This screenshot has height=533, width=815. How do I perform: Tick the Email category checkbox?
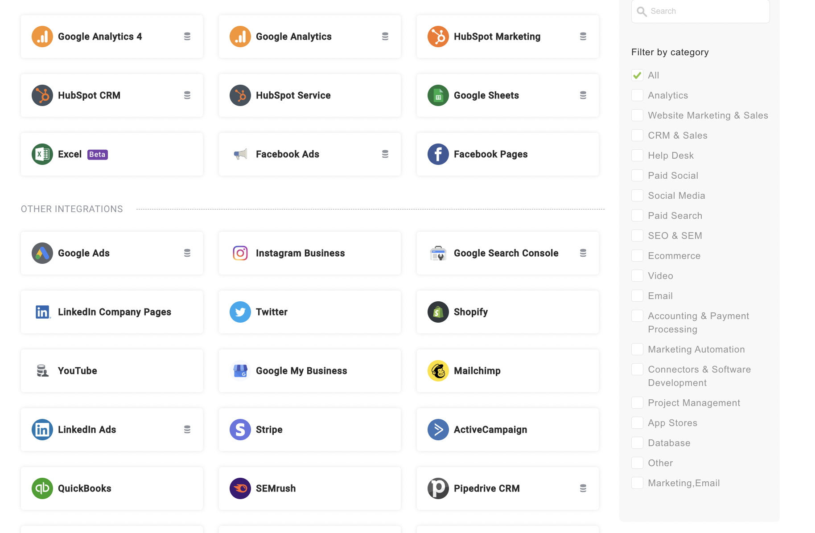point(638,296)
